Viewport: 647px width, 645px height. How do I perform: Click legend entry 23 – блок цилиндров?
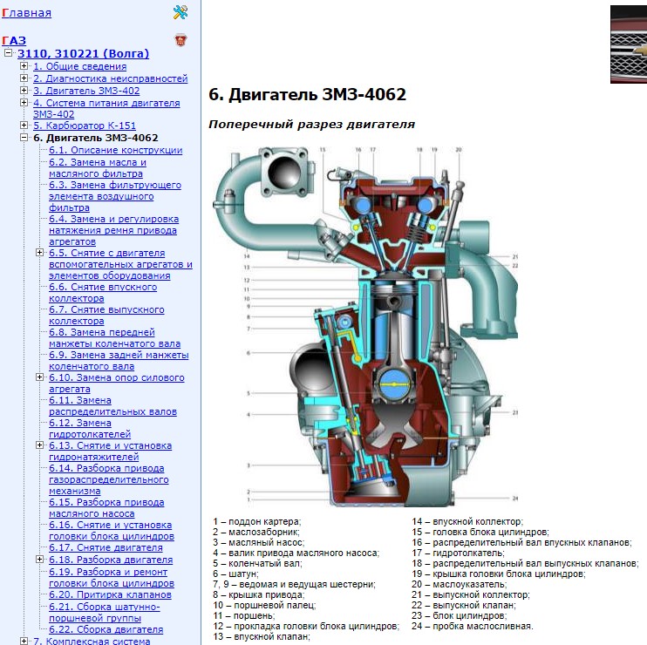tap(460, 615)
